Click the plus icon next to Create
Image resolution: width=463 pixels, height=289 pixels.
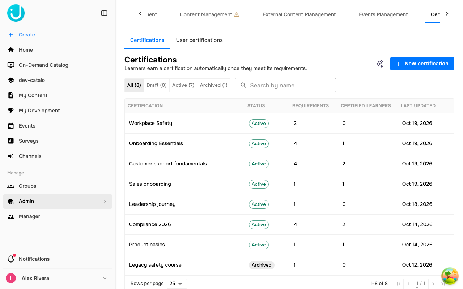tap(11, 35)
